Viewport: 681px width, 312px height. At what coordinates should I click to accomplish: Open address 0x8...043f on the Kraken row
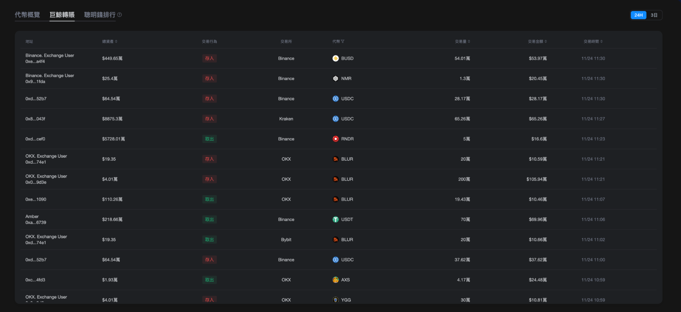pos(35,119)
